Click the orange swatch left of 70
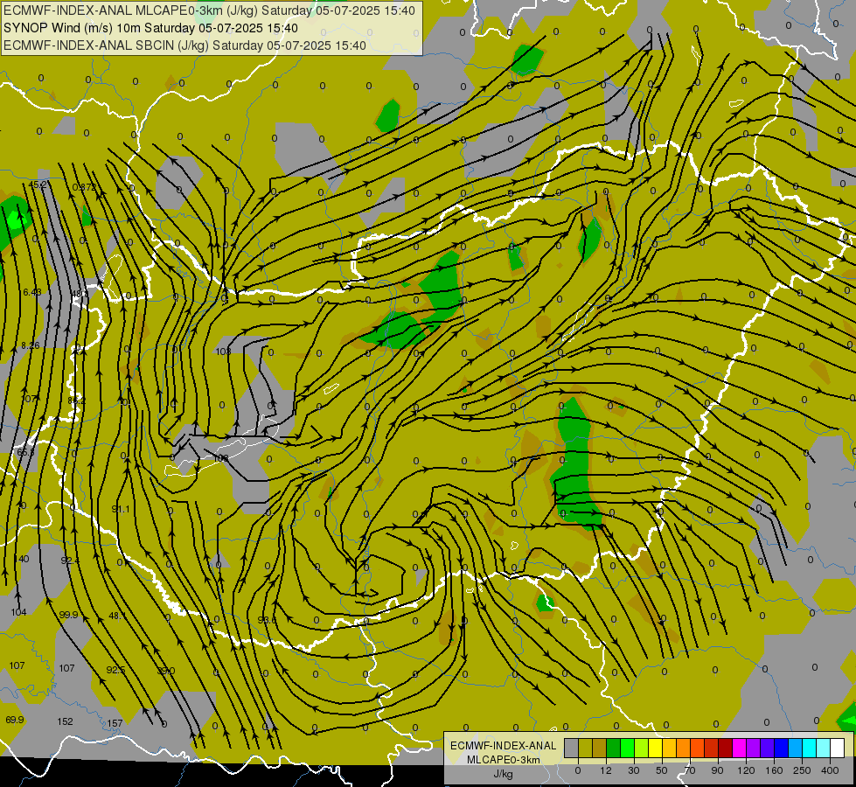 [684, 748]
